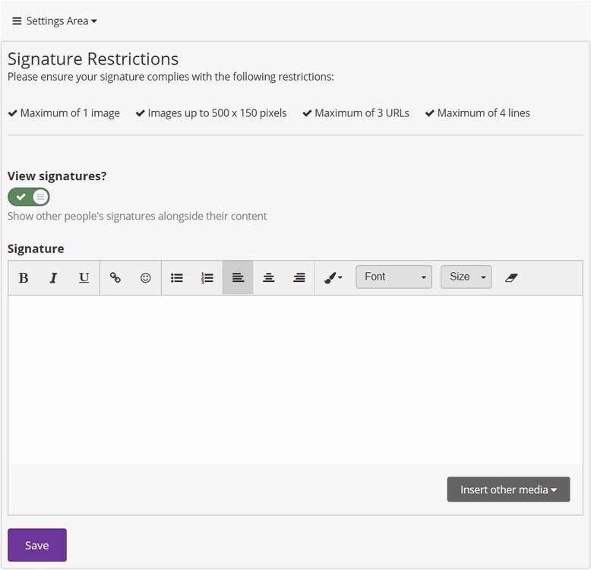Insert a numbered list
591x570 pixels.
click(207, 278)
